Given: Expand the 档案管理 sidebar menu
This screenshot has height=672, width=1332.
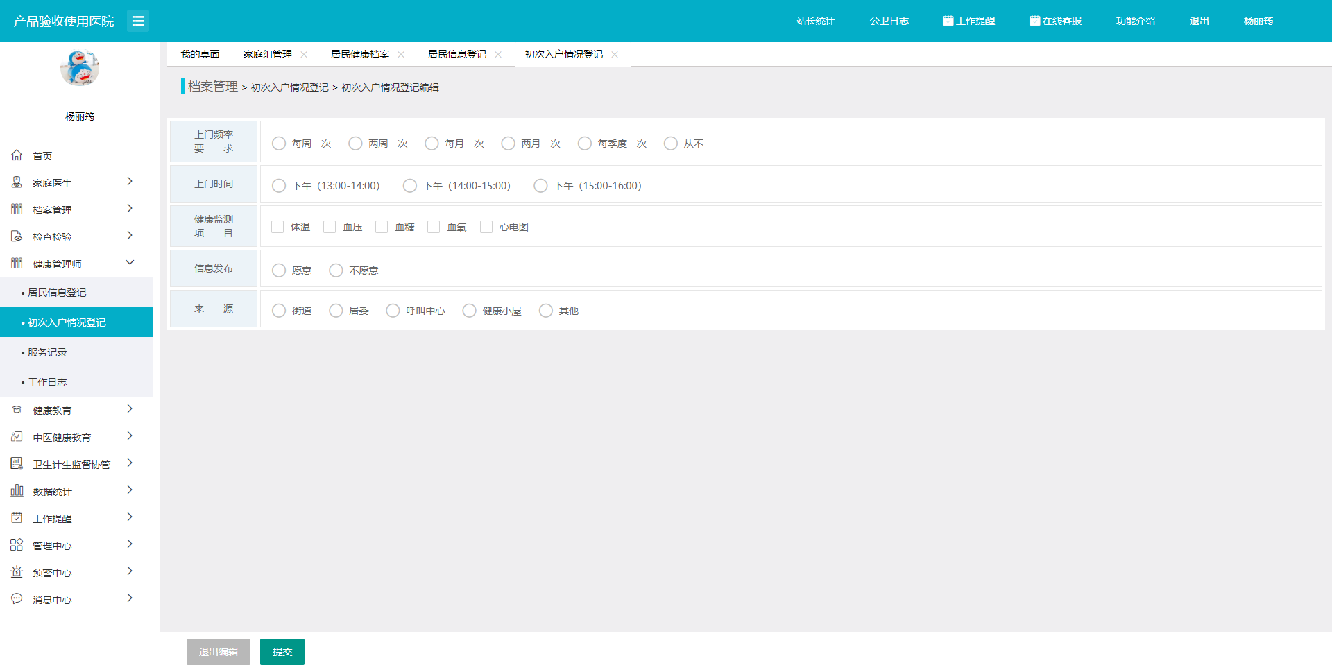Looking at the screenshot, I should point(129,209).
